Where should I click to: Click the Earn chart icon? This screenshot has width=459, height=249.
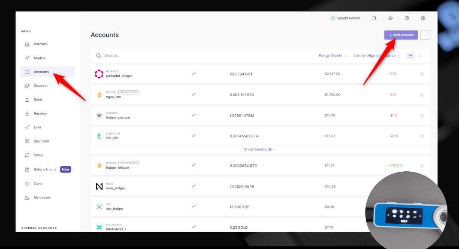[27, 127]
